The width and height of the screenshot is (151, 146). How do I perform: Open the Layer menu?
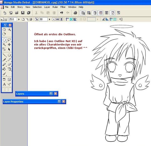[47, 7]
